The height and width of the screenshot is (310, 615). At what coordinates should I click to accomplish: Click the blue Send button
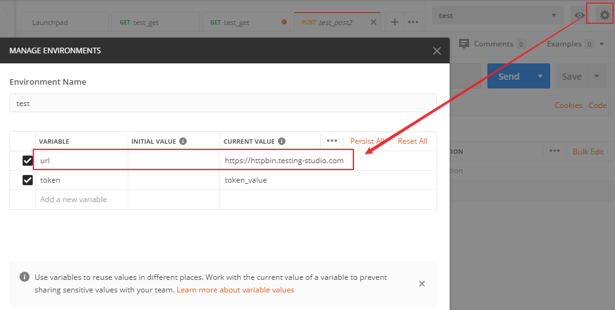pos(509,77)
